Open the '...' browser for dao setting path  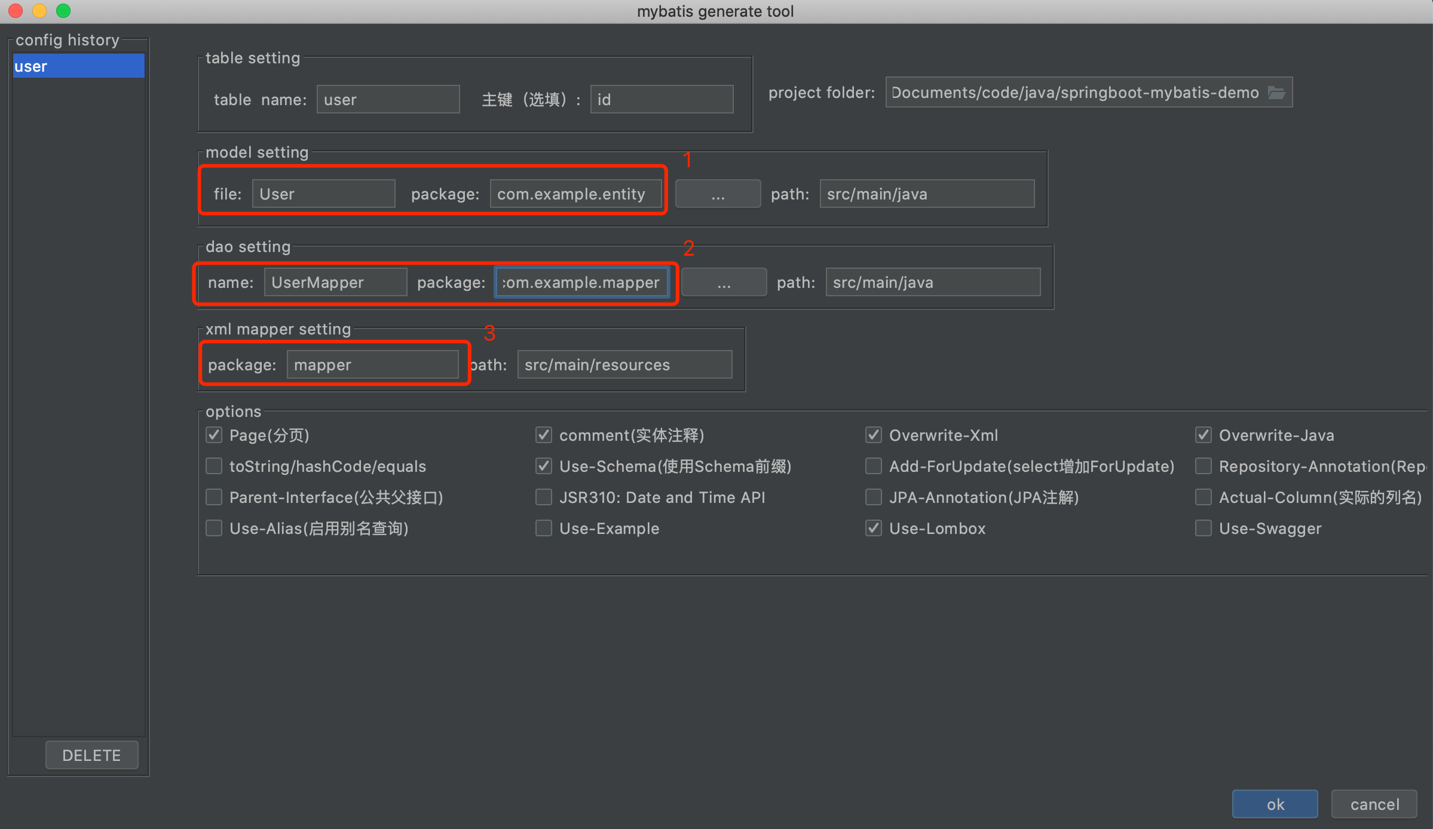pos(723,281)
